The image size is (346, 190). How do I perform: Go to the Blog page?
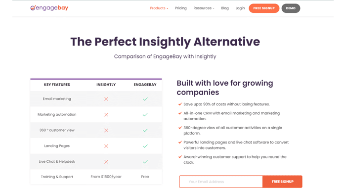[x=225, y=8]
